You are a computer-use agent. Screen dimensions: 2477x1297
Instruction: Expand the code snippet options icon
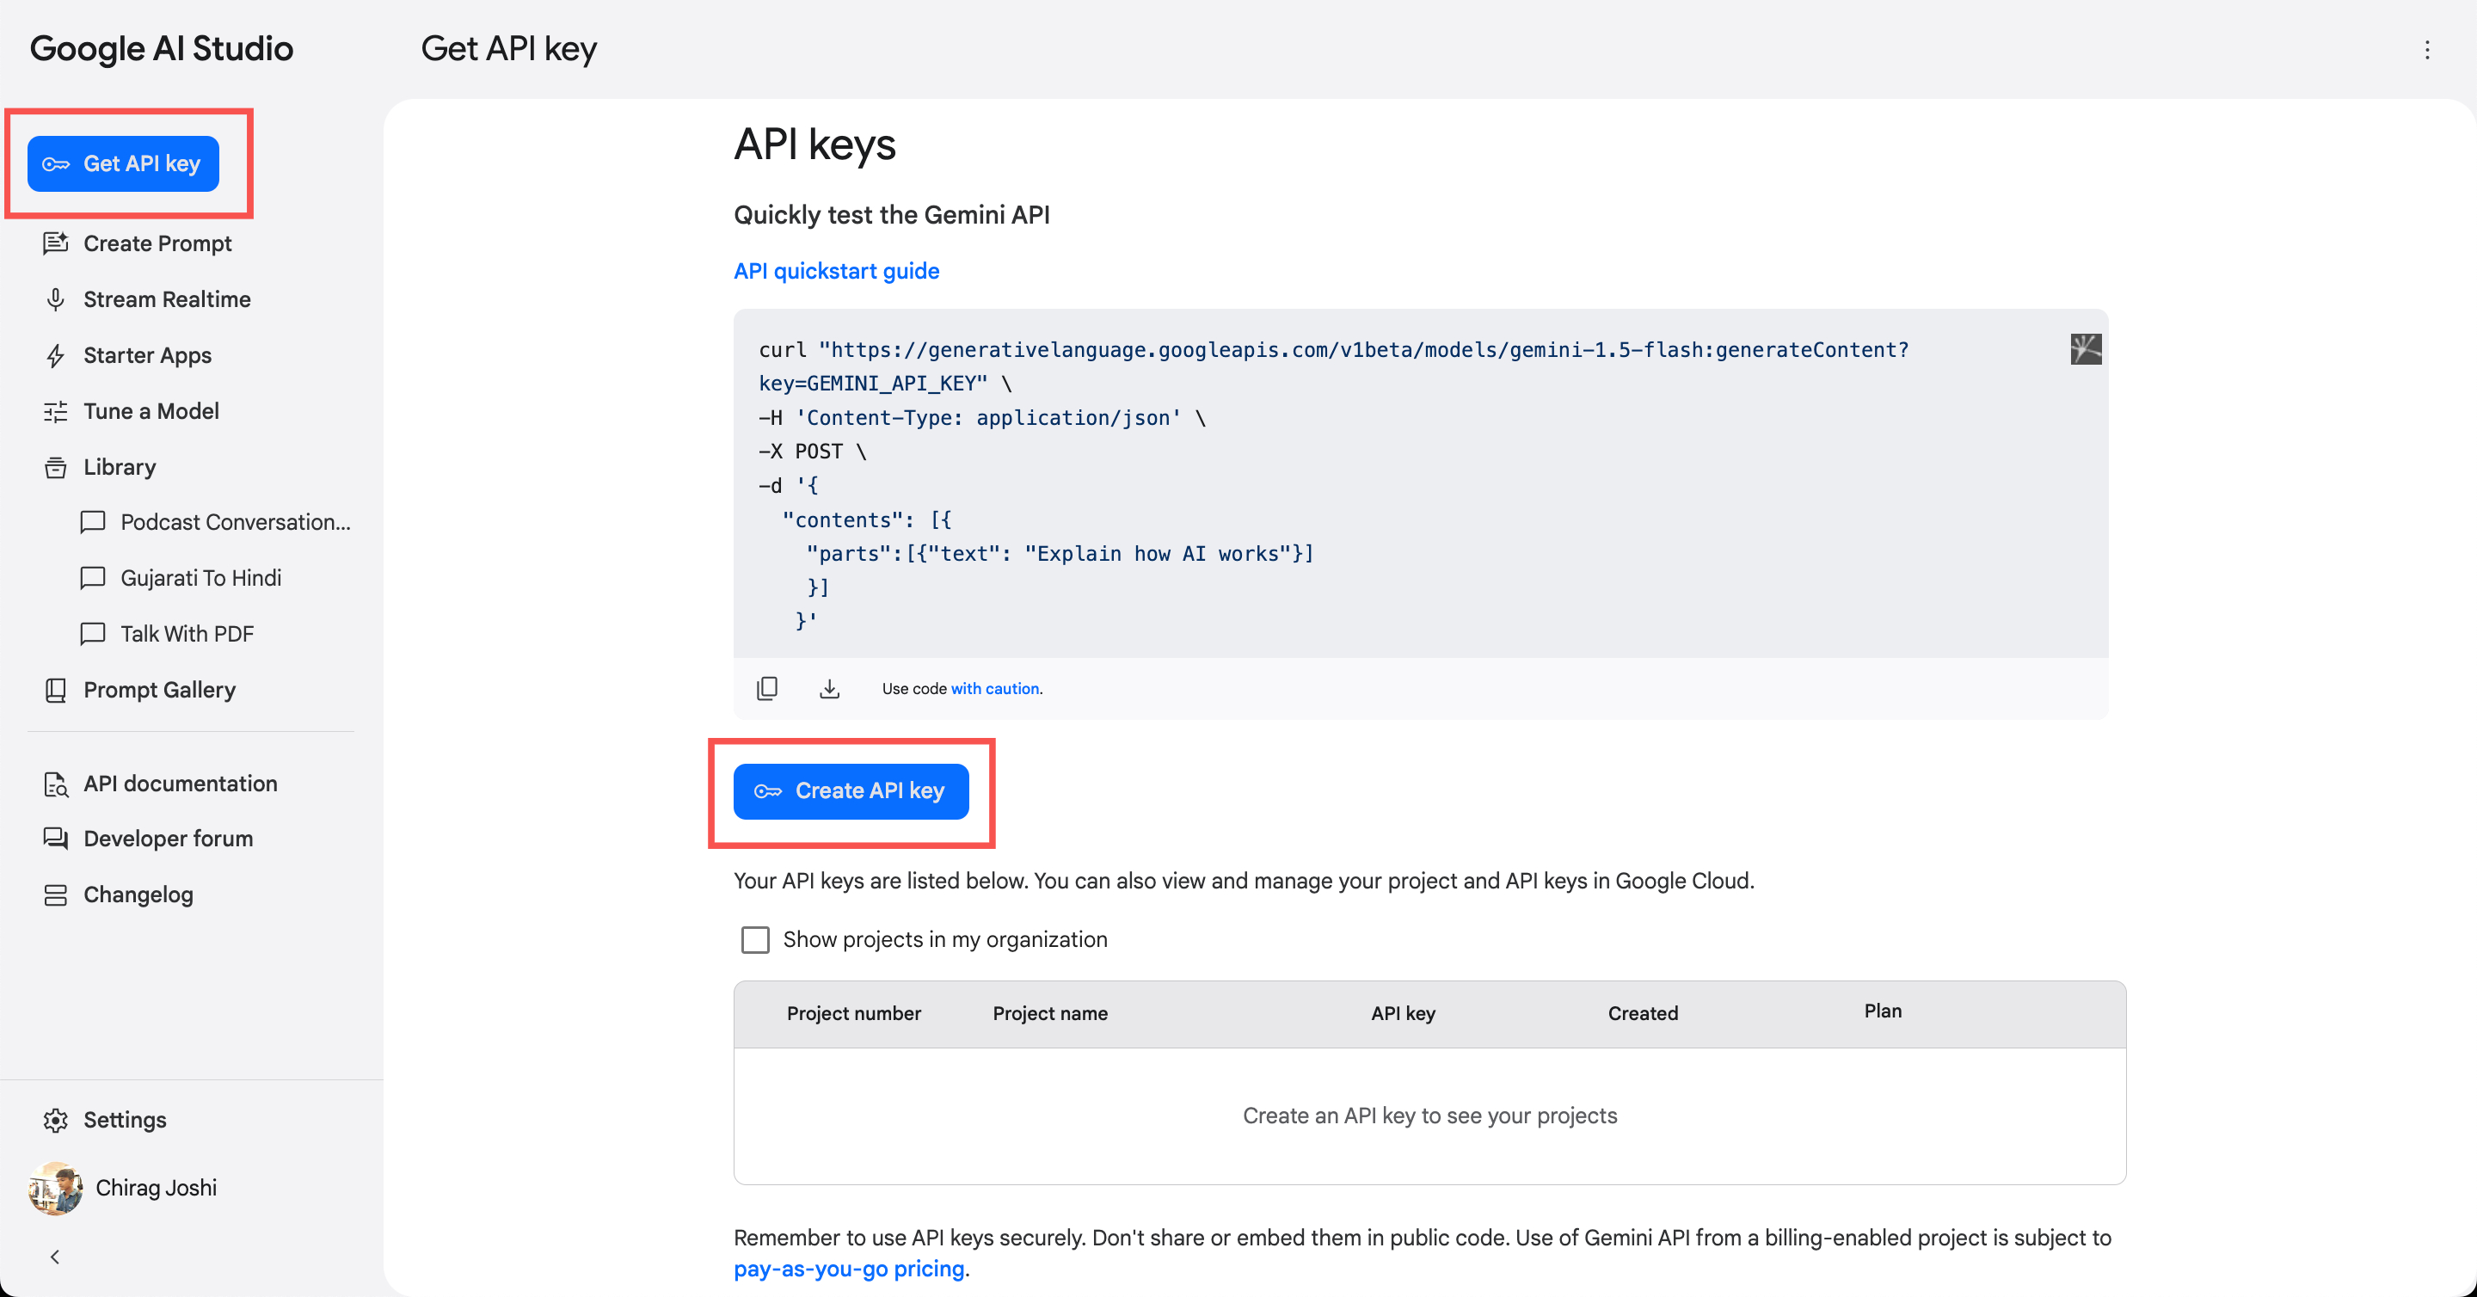[2085, 349]
